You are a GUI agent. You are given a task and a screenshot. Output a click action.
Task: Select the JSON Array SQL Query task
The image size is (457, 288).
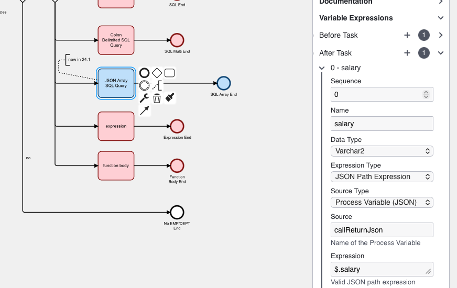[x=116, y=83]
